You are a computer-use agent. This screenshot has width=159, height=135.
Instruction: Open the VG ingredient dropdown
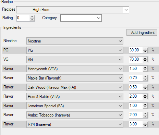(x=75, y=60)
